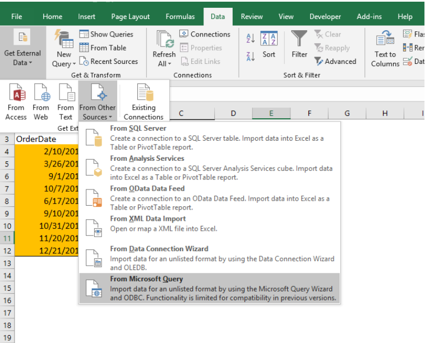The height and width of the screenshot is (343, 425).
Task: Open the File tab
Action: point(16,17)
